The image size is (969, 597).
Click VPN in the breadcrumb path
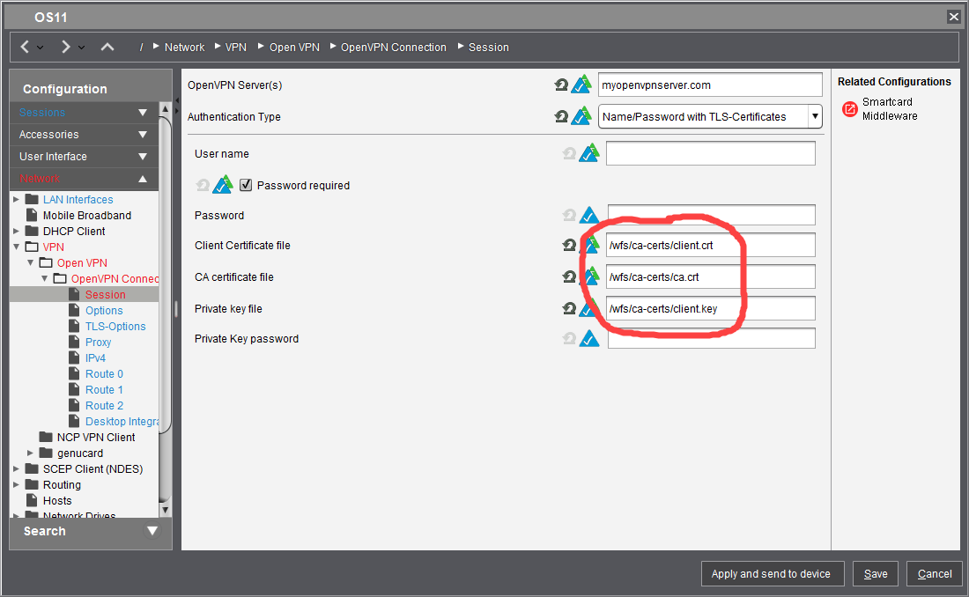[235, 48]
